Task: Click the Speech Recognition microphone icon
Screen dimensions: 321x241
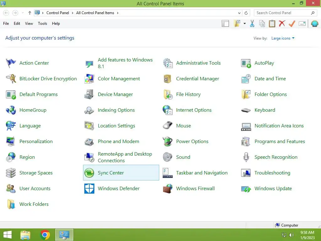Action: coord(246,157)
